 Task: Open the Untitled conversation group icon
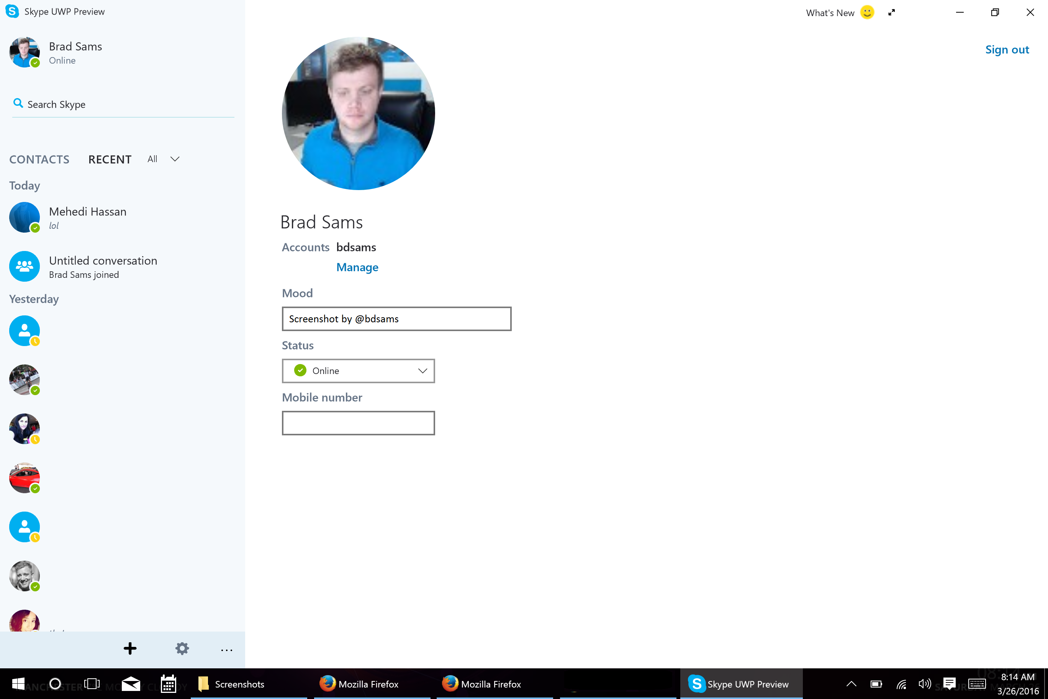click(25, 267)
